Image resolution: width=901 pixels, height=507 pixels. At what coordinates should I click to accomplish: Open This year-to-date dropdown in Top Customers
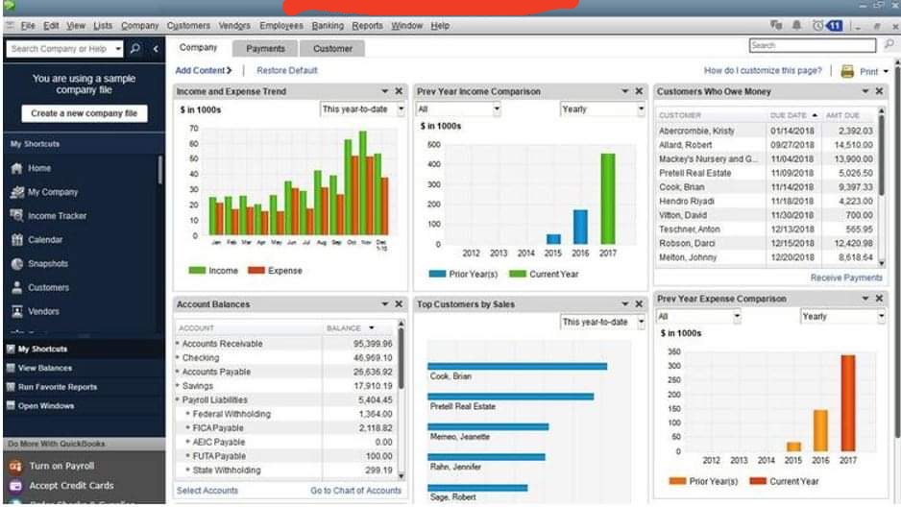602,322
